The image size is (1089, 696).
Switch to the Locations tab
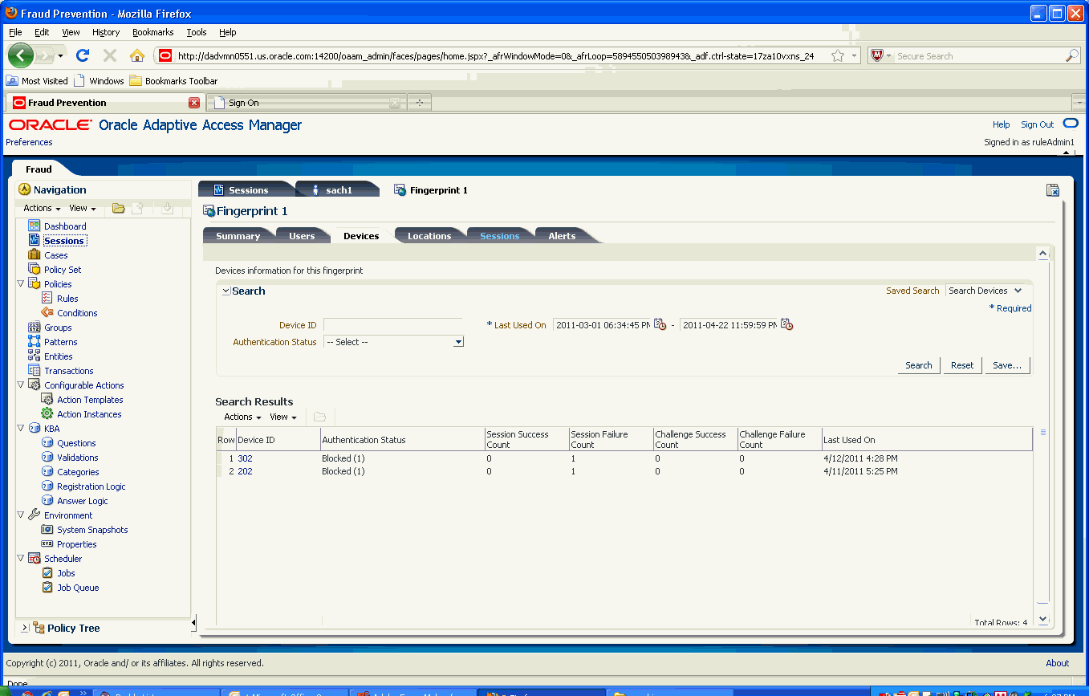click(430, 235)
